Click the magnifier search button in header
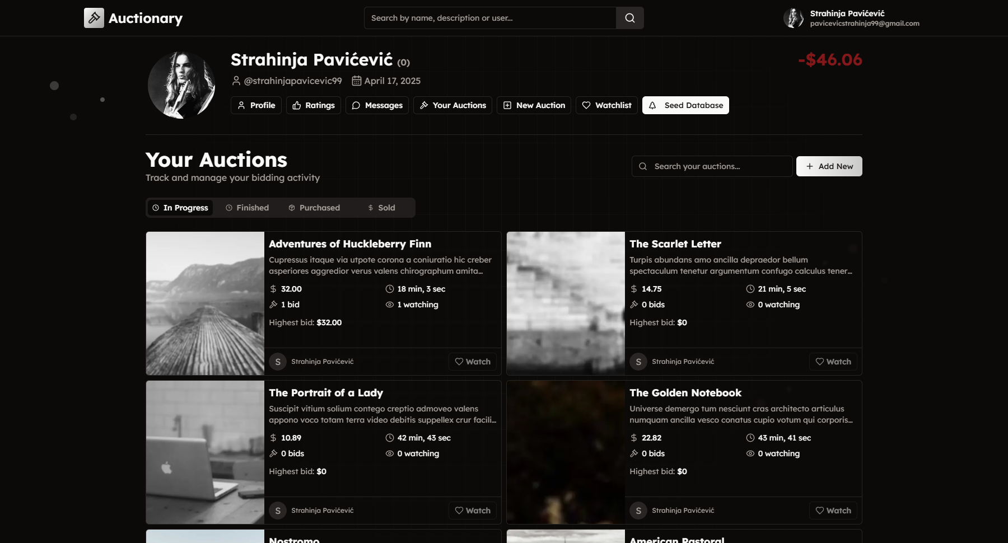This screenshot has width=1008, height=543. click(630, 18)
